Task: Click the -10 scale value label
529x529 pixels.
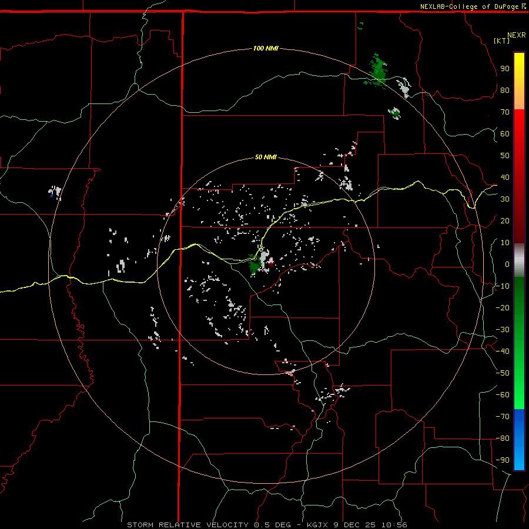Action: click(x=503, y=286)
